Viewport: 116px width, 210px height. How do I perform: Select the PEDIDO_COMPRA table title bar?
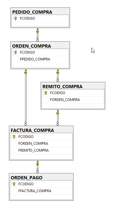click(40, 12)
